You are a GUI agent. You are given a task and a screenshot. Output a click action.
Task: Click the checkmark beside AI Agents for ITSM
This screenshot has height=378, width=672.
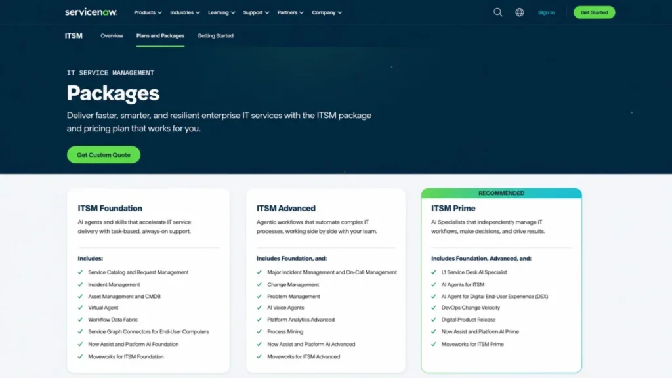434,284
